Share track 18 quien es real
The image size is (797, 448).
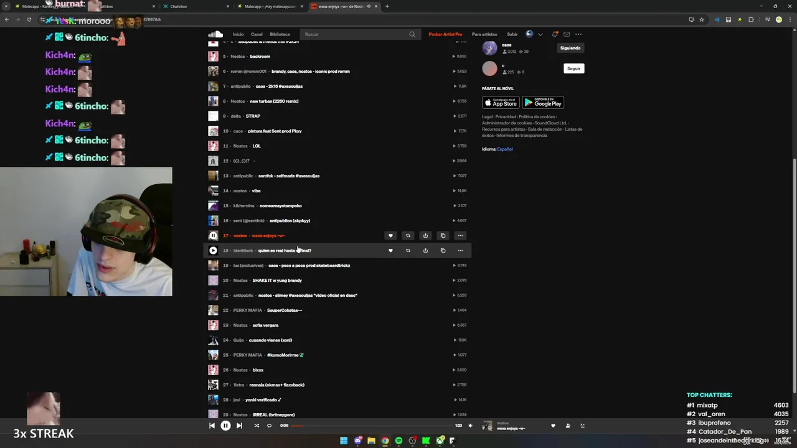(x=425, y=250)
